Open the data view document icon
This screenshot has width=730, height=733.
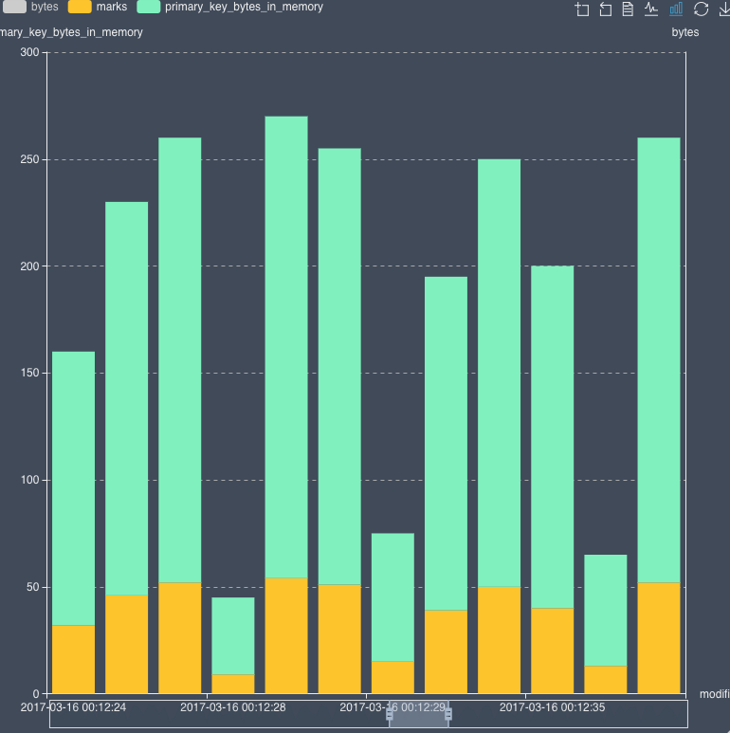628,9
